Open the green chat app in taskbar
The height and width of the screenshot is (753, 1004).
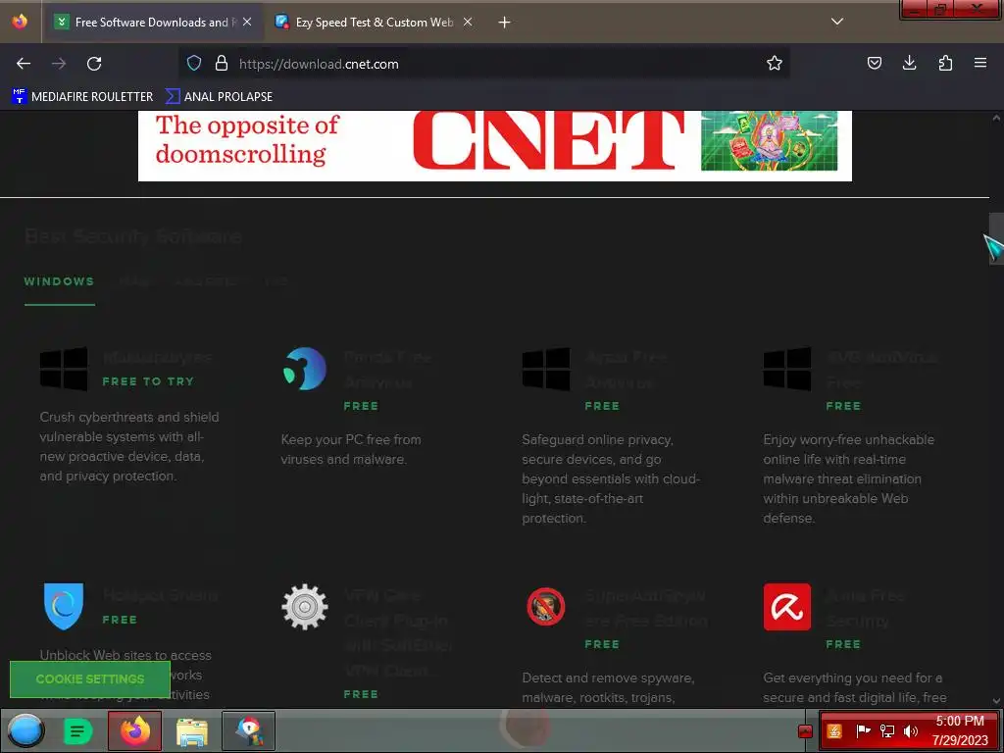[78, 730]
